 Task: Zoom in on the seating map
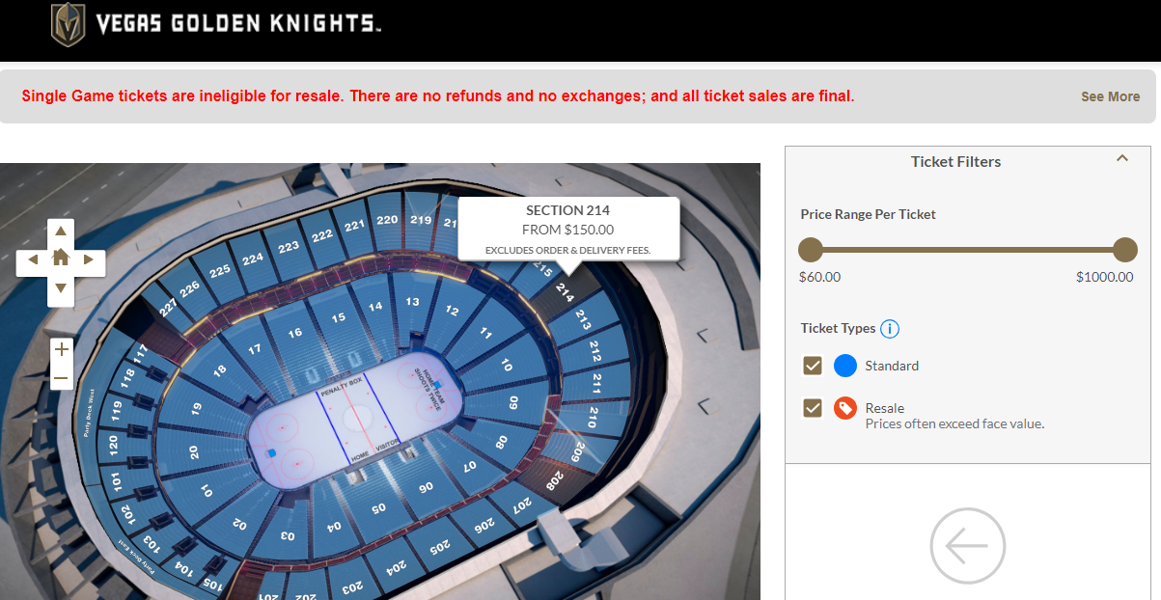(62, 349)
